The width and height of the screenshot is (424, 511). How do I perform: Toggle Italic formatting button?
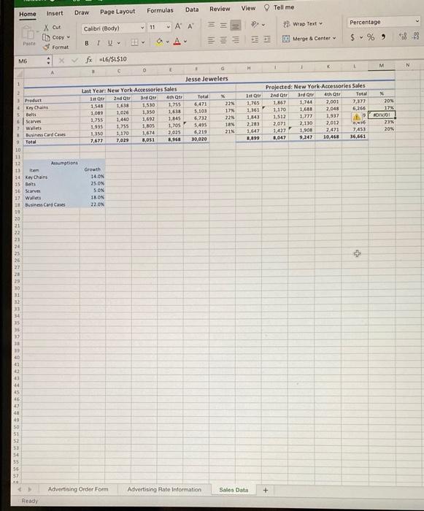98,43
